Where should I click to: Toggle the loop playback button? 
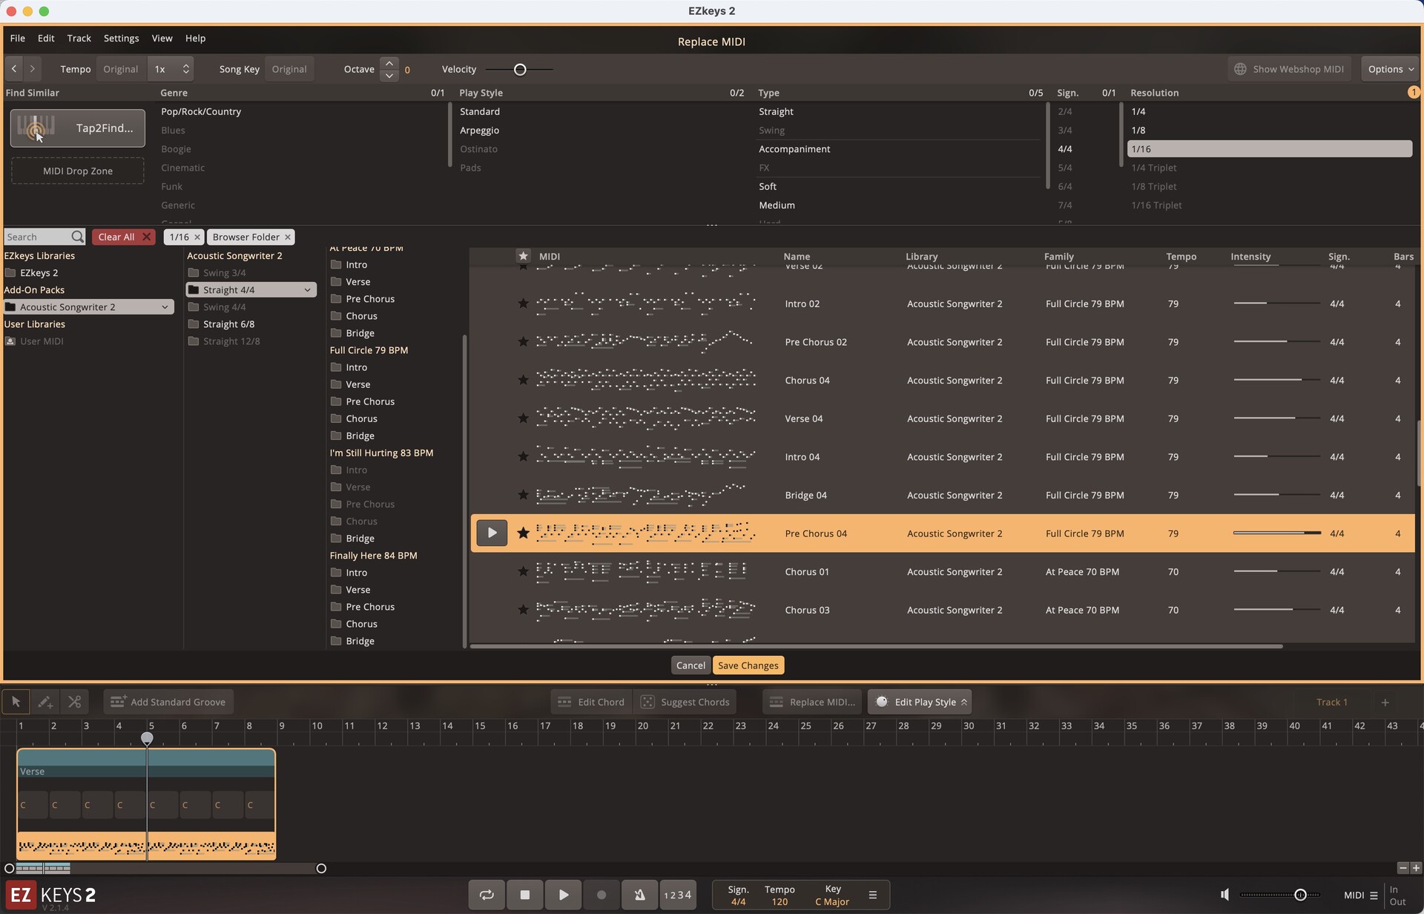coord(487,895)
